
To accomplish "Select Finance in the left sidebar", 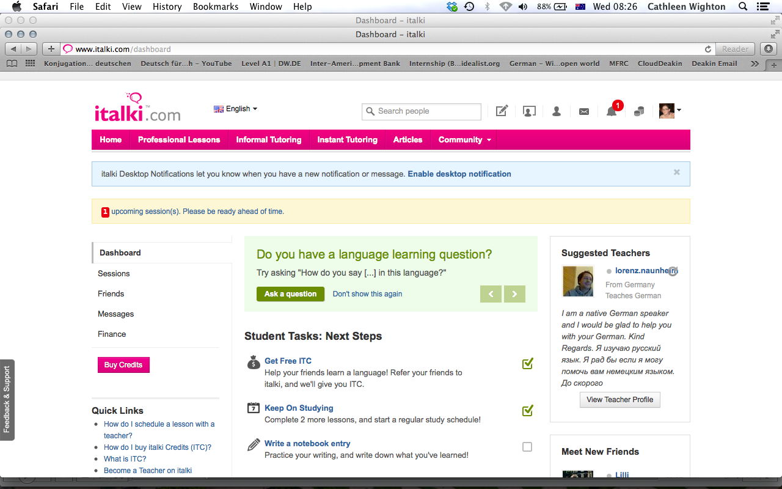I will coord(112,334).
